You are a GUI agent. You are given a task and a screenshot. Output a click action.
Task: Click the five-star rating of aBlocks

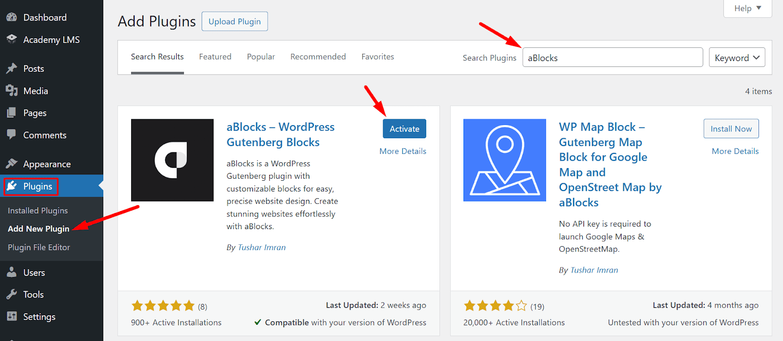pyautogui.click(x=163, y=306)
